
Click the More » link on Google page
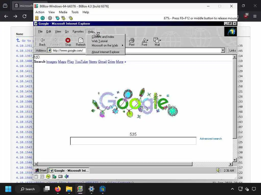pyautogui.click(x=121, y=62)
